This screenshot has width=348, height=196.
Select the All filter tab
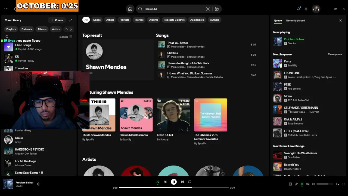pyautogui.click(x=86, y=20)
